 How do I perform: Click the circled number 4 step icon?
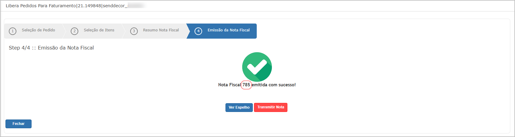tap(198, 31)
